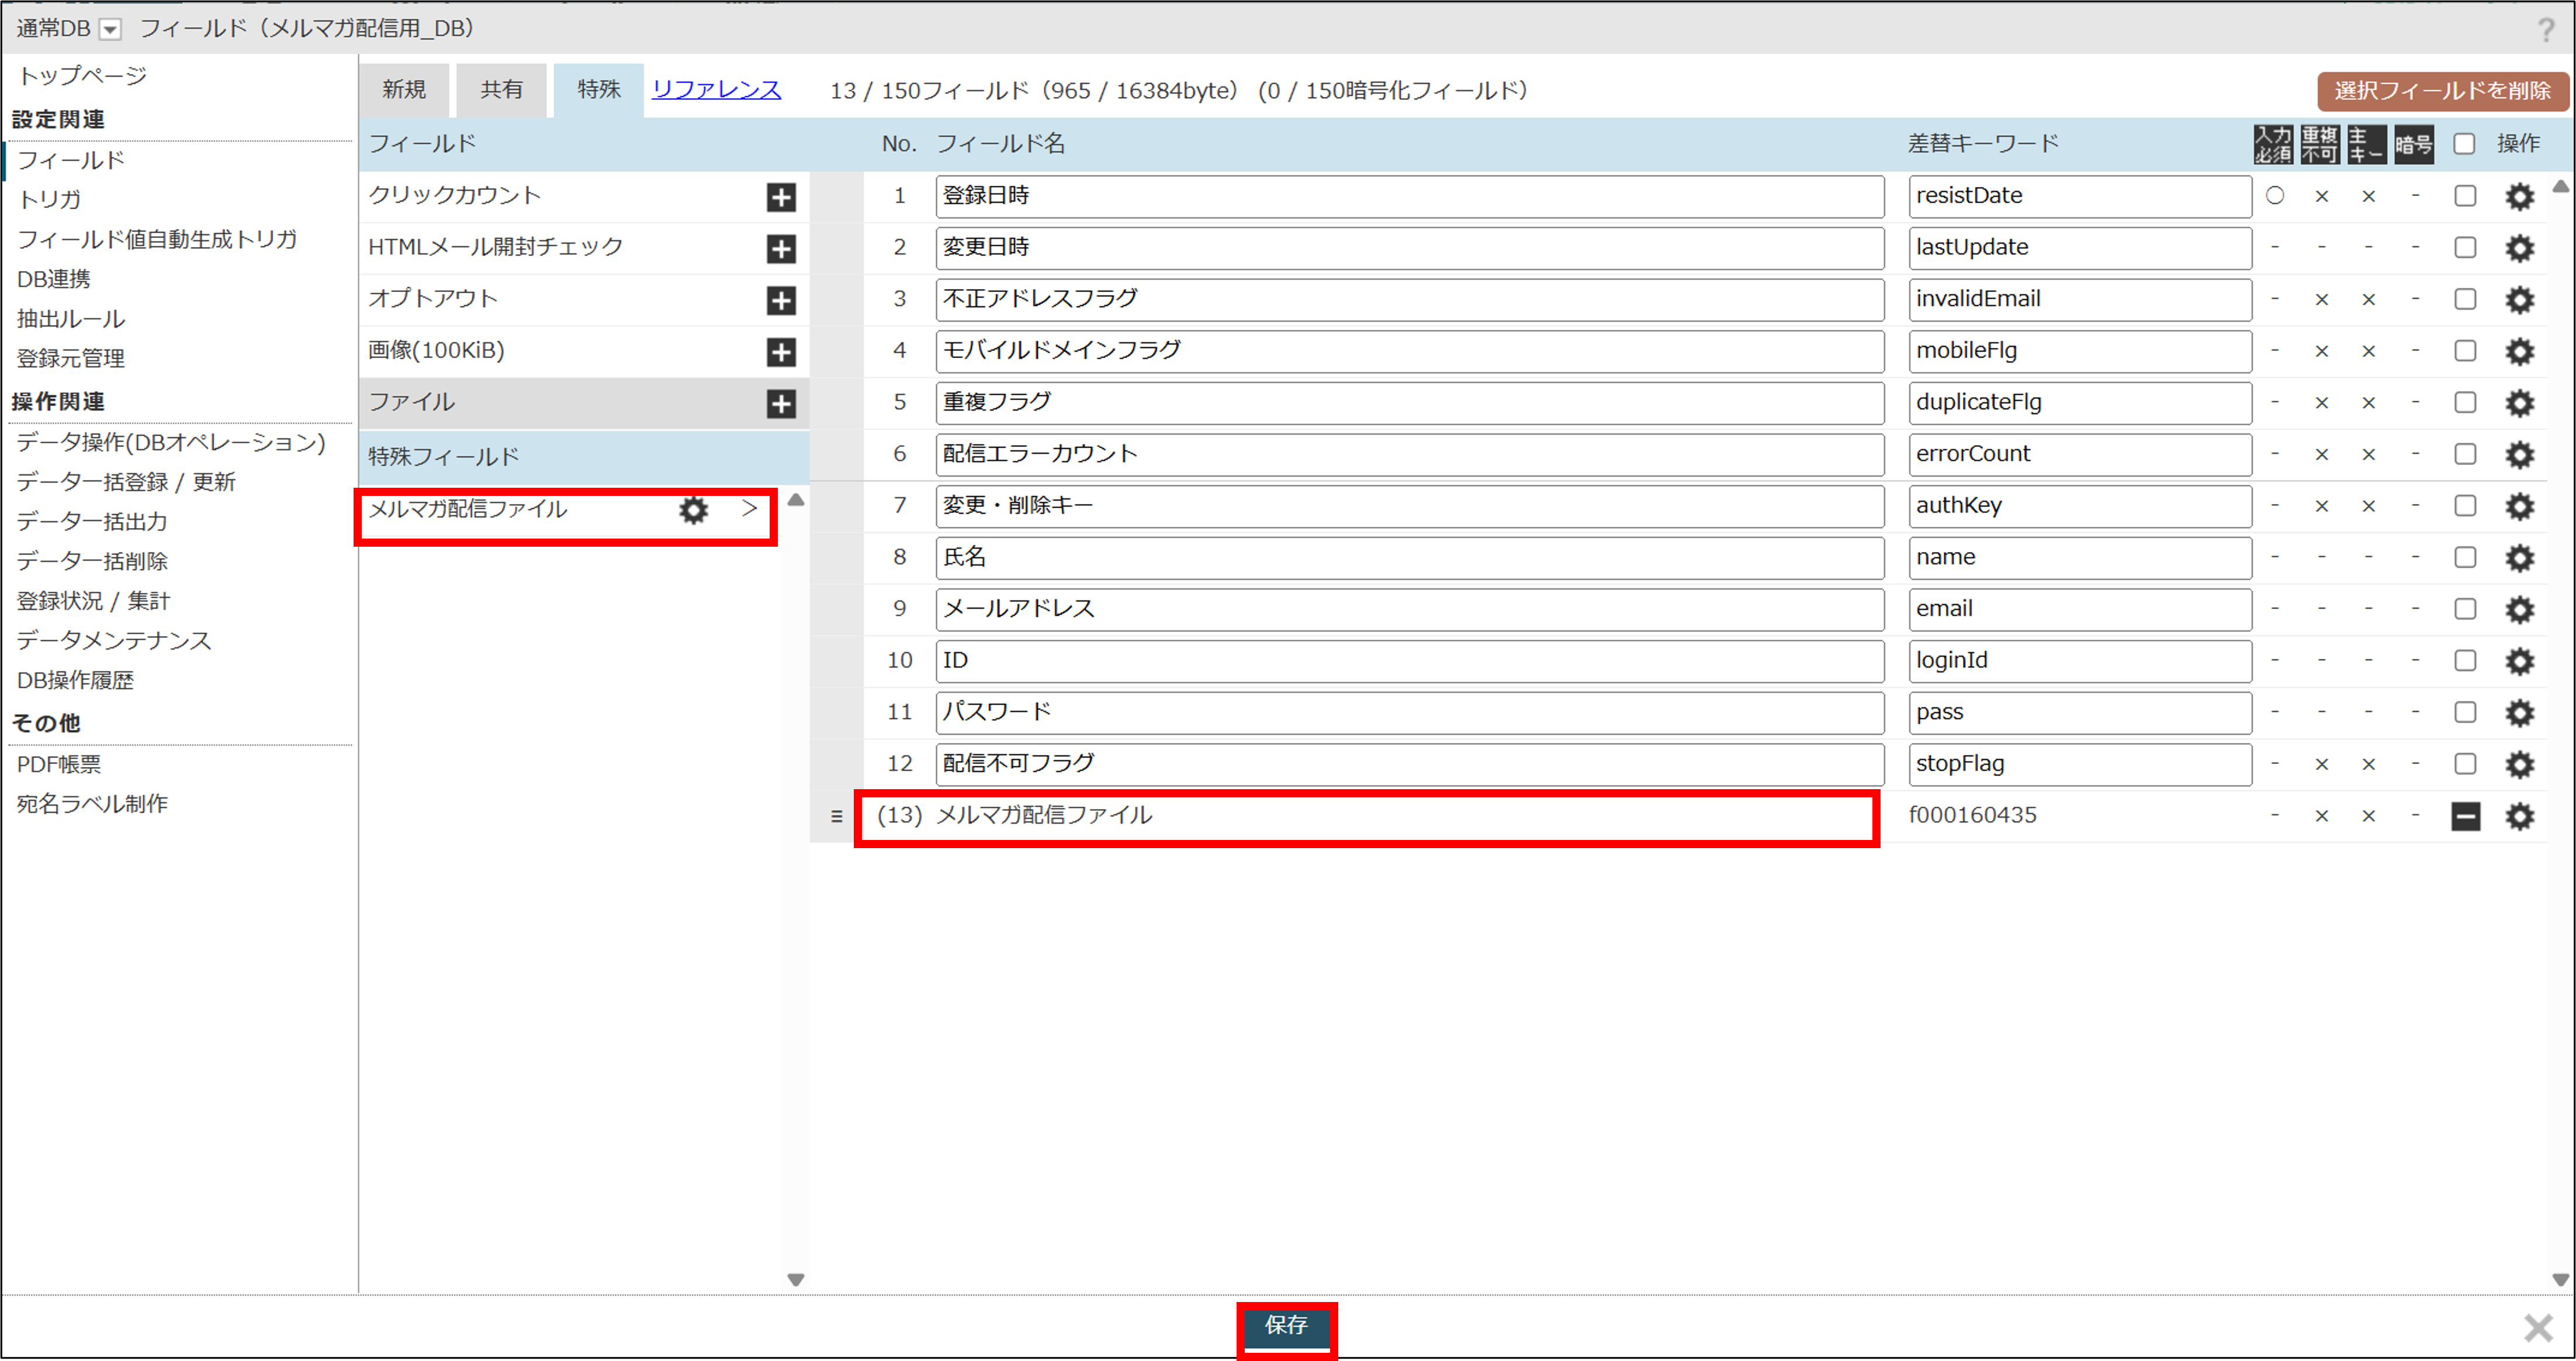The width and height of the screenshot is (2576, 1361).
Task: Open gear settings for 登録日時 row
Action: pyautogui.click(x=2519, y=197)
